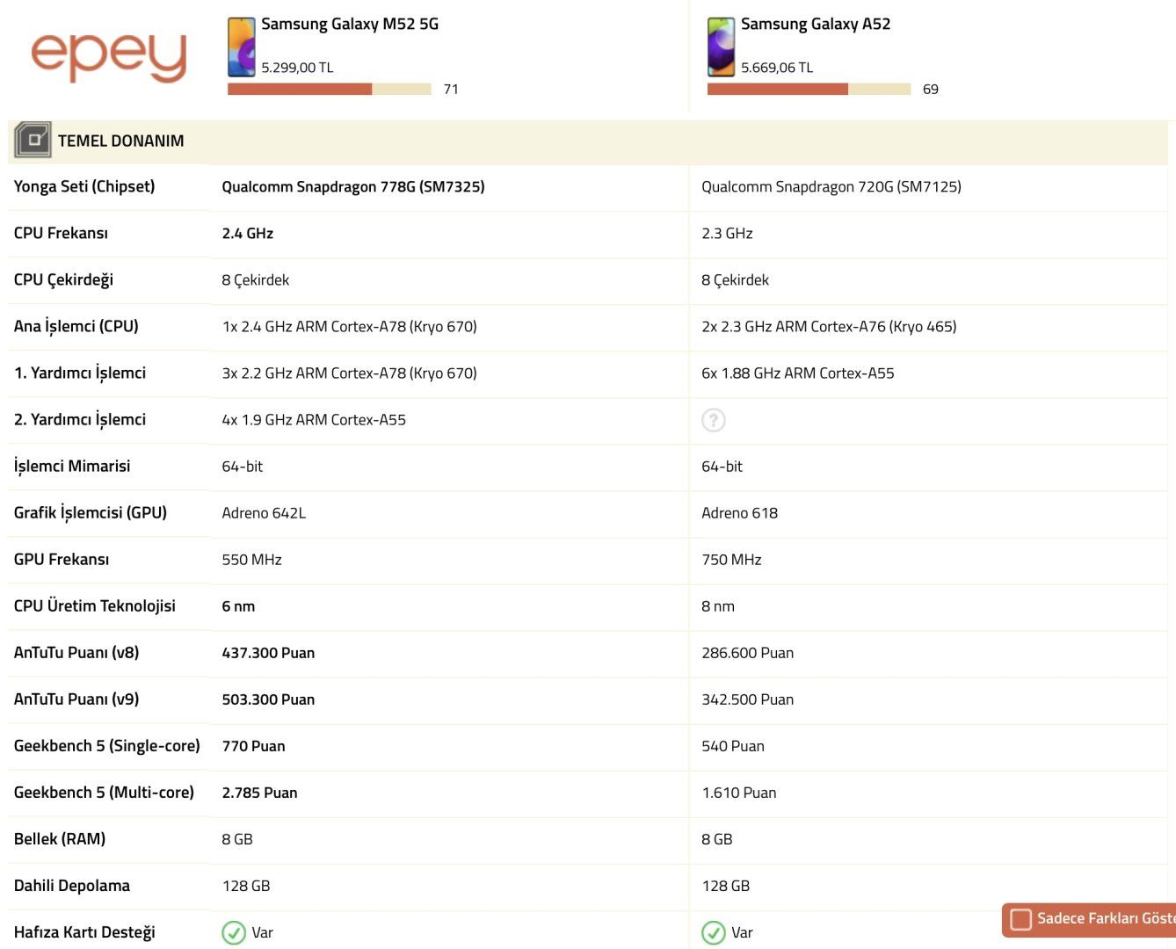Click the Adreno 618 value

click(739, 512)
